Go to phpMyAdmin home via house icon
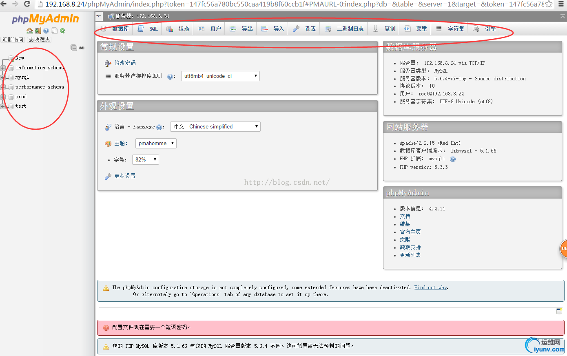Viewport: 567px width, 356px height. [x=30, y=31]
